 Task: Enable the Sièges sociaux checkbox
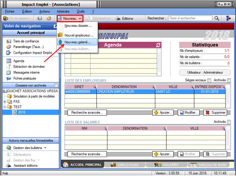pos(209,80)
